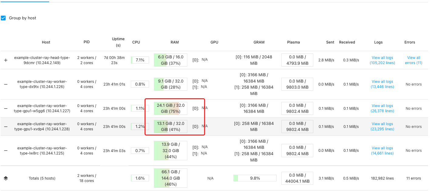Open logs link with 23,295 lines
Viewport: 432px width, 192px height.
click(382, 126)
